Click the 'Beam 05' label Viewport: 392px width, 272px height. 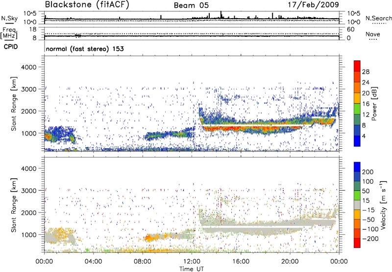(x=191, y=5)
